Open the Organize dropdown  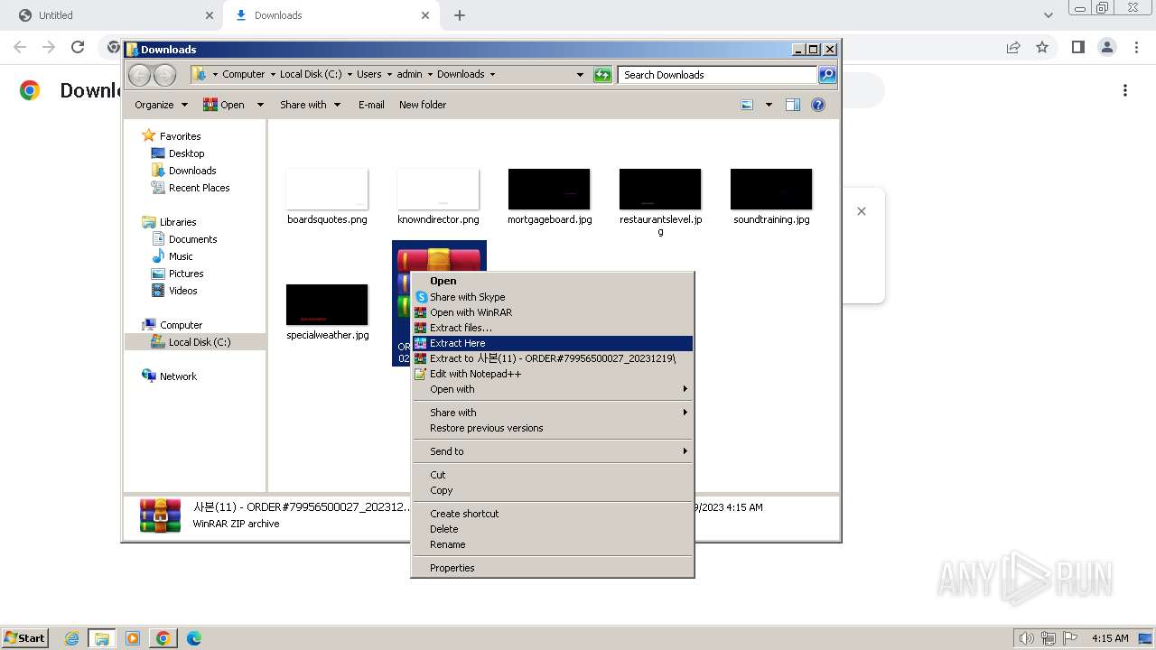click(x=161, y=105)
